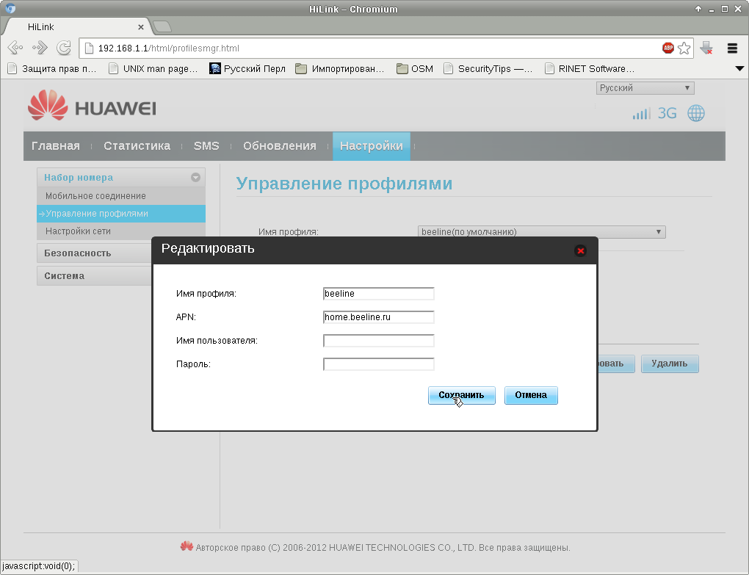Viewport: 749px width, 575px height.
Task: Click the globe connection status icon
Action: [696, 113]
